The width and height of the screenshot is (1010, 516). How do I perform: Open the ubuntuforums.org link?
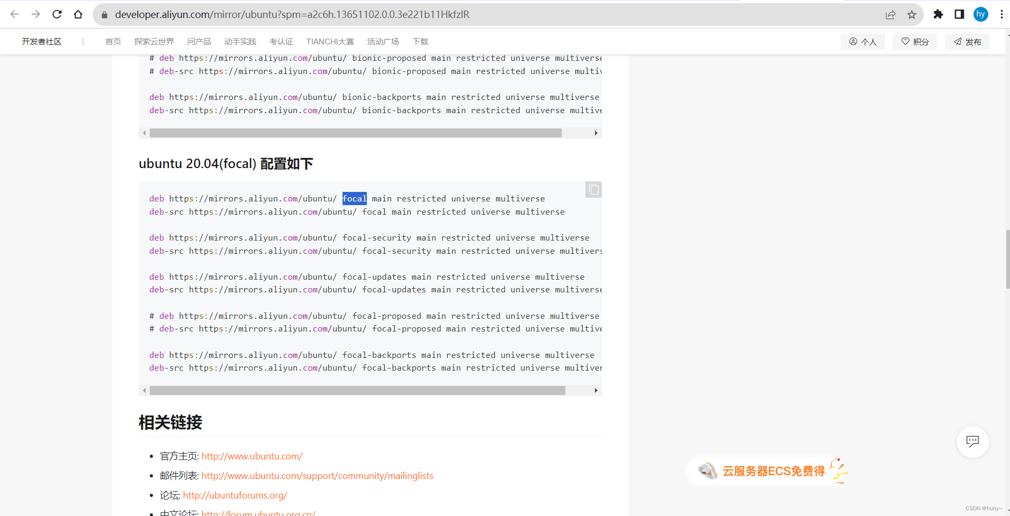point(235,495)
